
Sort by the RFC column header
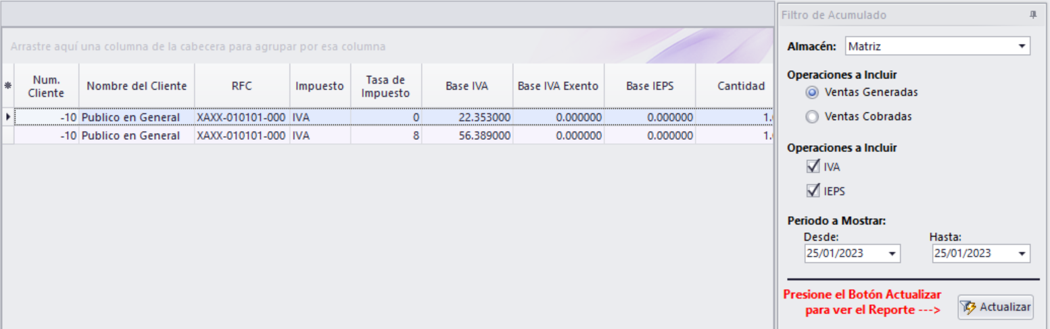click(x=242, y=86)
